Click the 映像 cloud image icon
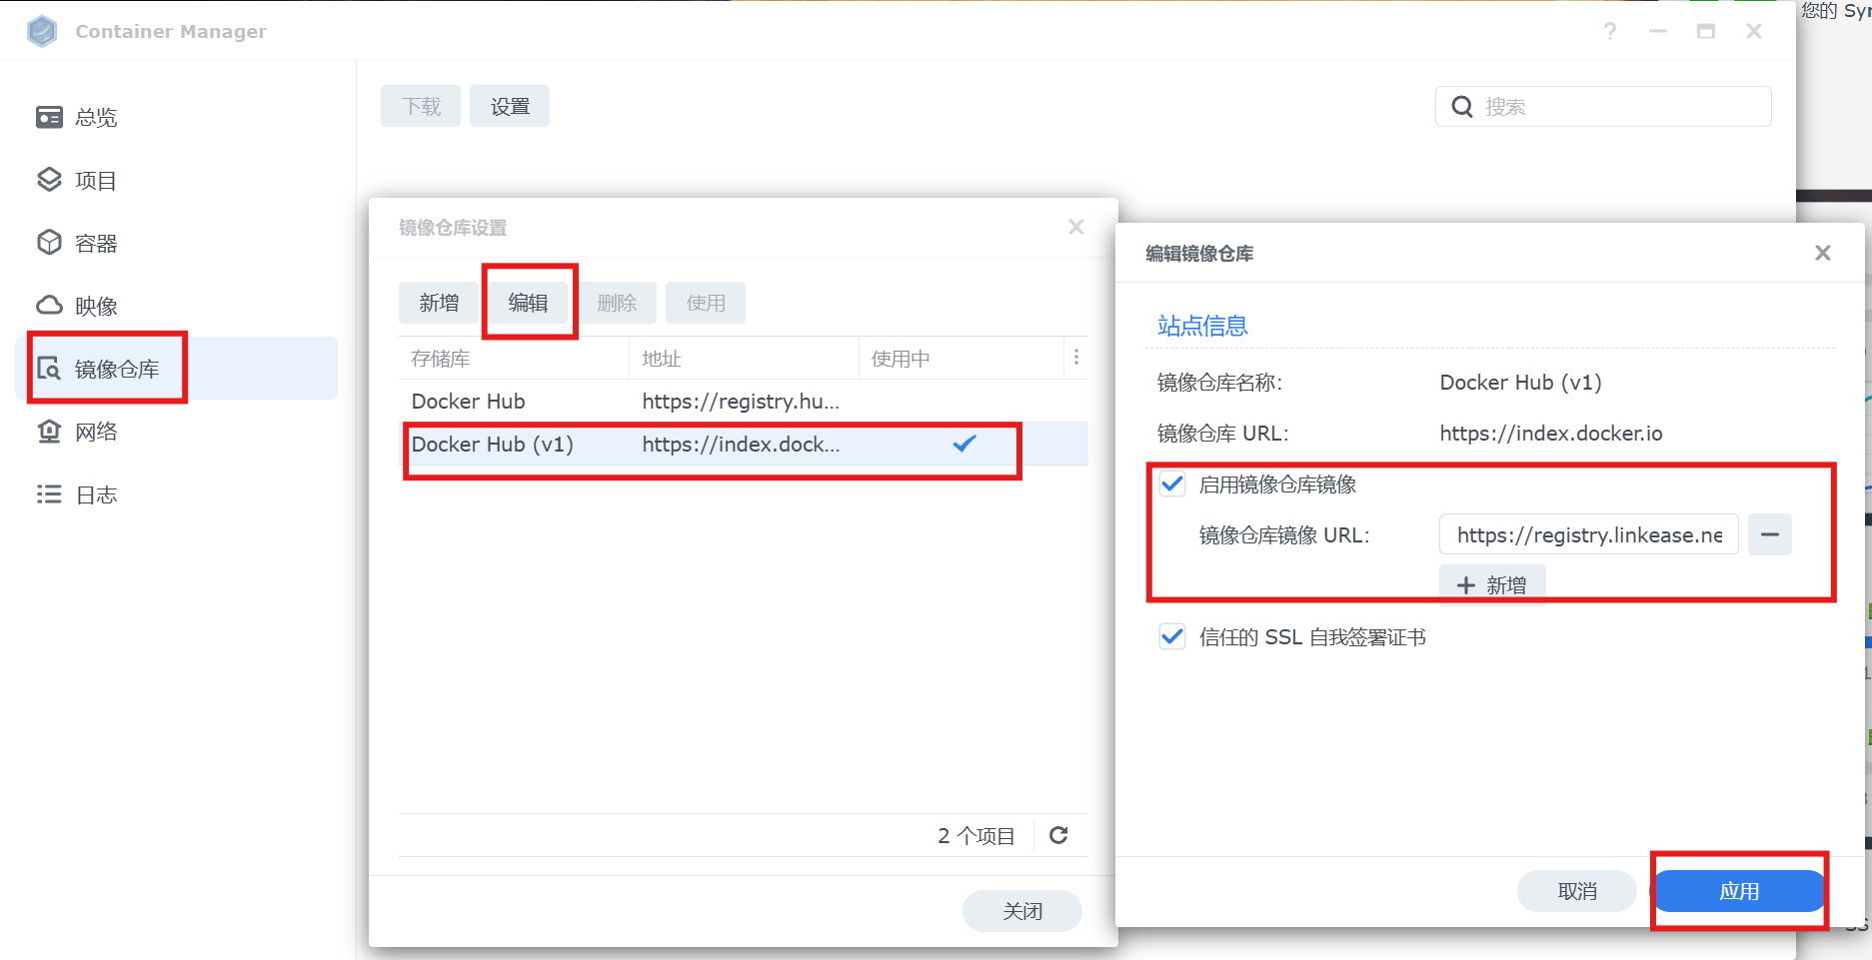 [49, 306]
